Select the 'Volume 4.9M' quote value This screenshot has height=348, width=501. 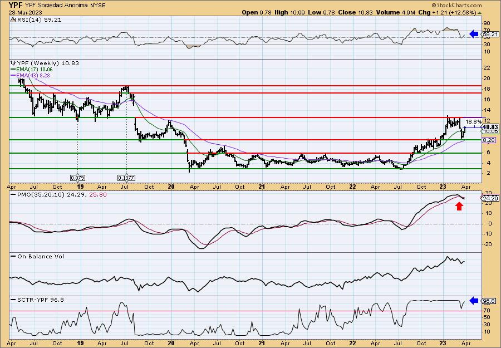(396, 12)
